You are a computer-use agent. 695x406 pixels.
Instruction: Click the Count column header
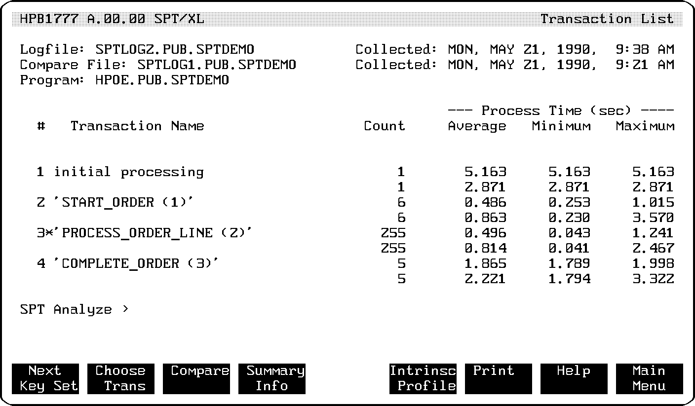[x=384, y=126]
